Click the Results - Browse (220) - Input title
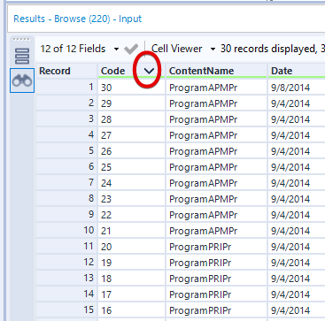Screen dimensions: 325x321 pyautogui.click(x=77, y=19)
